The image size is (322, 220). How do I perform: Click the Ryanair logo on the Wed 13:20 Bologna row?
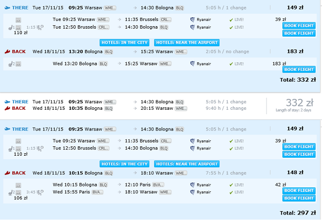pos(192,64)
